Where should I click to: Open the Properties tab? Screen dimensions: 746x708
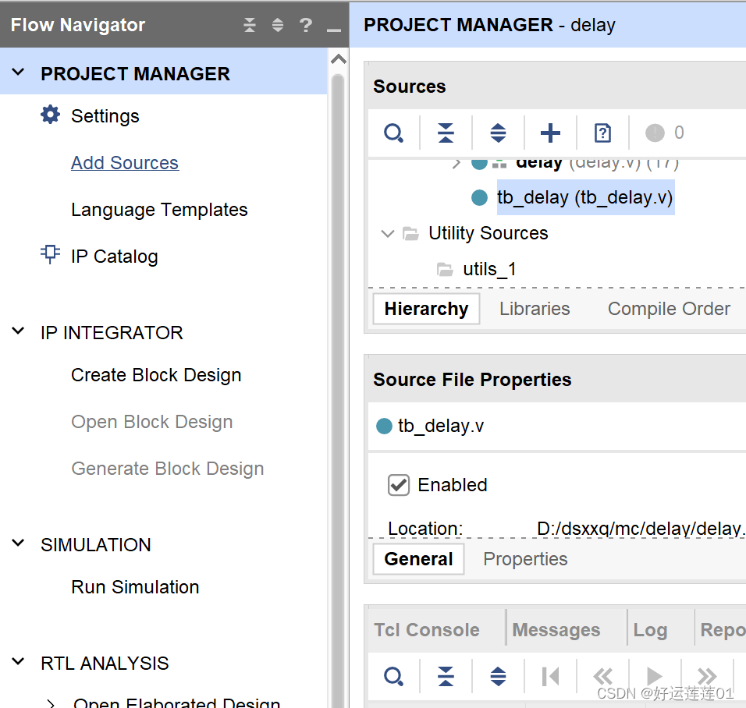(x=525, y=559)
